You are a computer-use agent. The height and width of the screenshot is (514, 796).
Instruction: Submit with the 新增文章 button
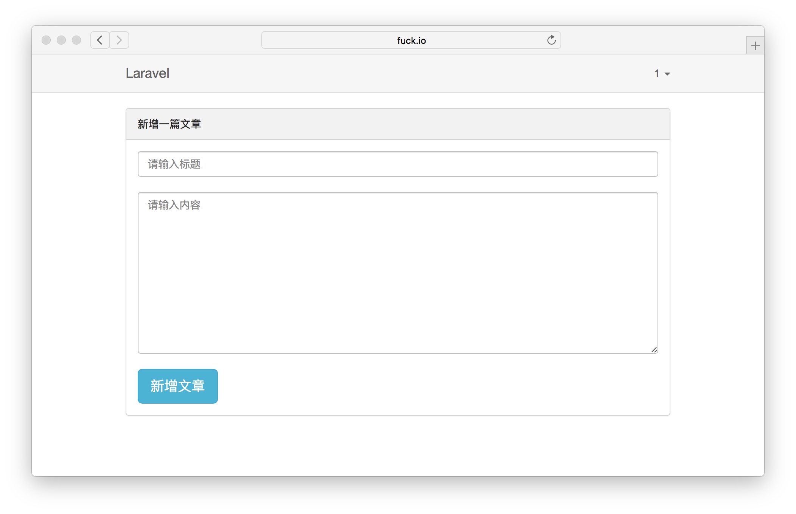(177, 386)
